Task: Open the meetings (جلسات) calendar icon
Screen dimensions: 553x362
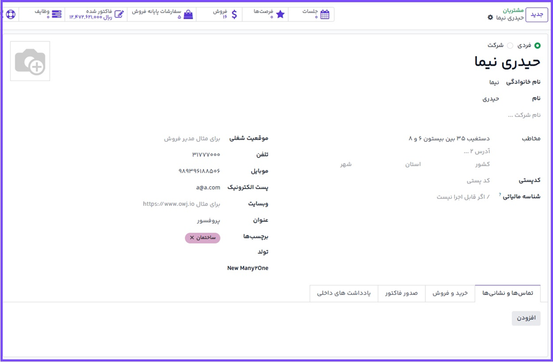Action: click(324, 14)
